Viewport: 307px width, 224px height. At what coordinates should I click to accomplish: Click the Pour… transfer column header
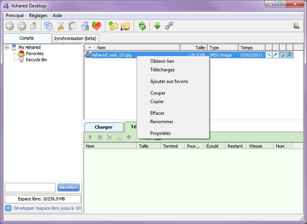[194, 146]
